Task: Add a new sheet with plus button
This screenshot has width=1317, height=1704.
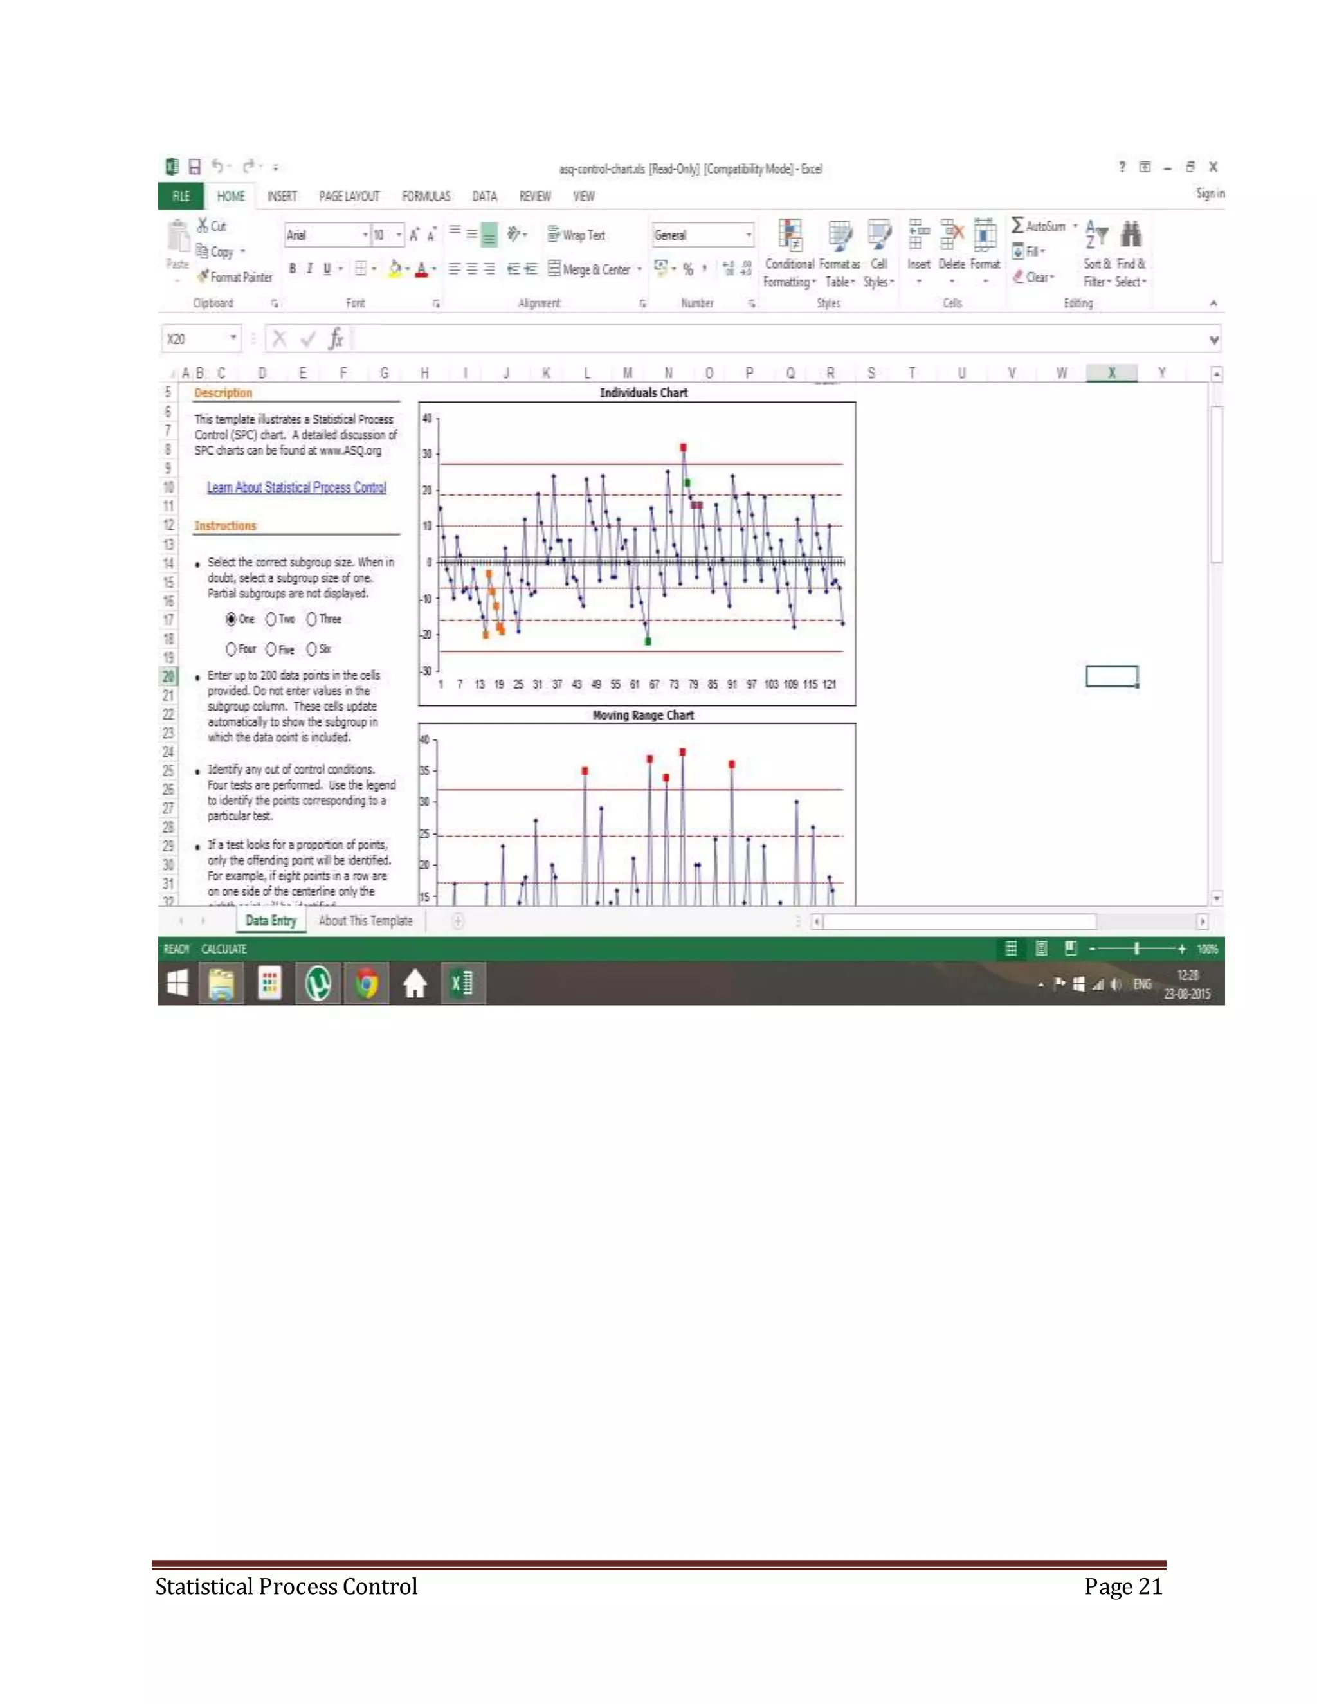Action: pos(458,921)
